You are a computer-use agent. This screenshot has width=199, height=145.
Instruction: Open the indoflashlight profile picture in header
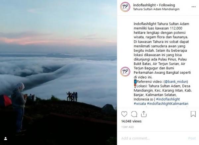point(125,7)
